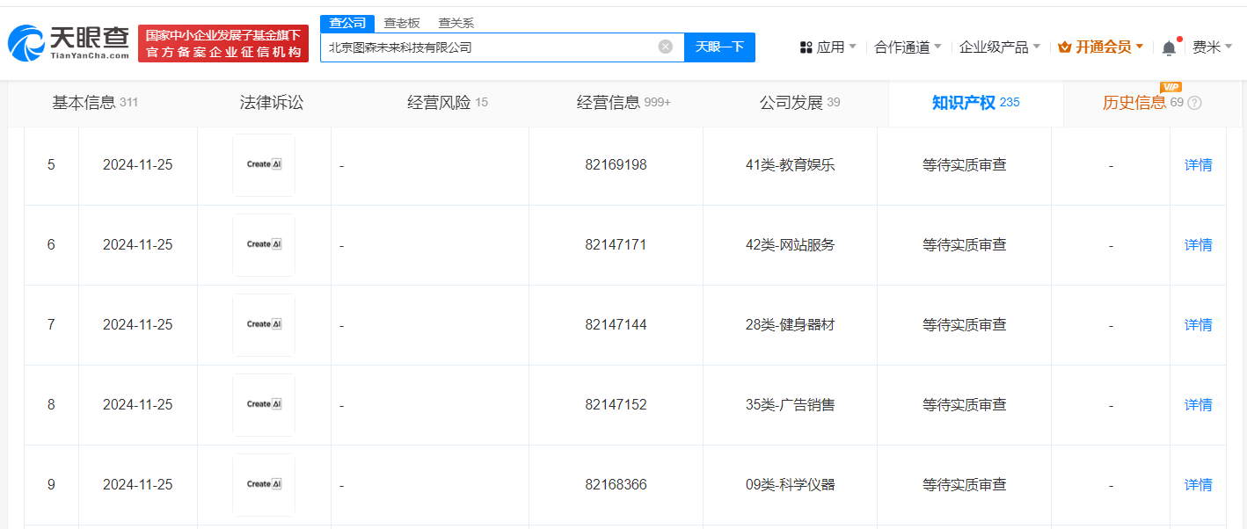
Task: Switch to the 查关系 search tab
Action: click(456, 23)
